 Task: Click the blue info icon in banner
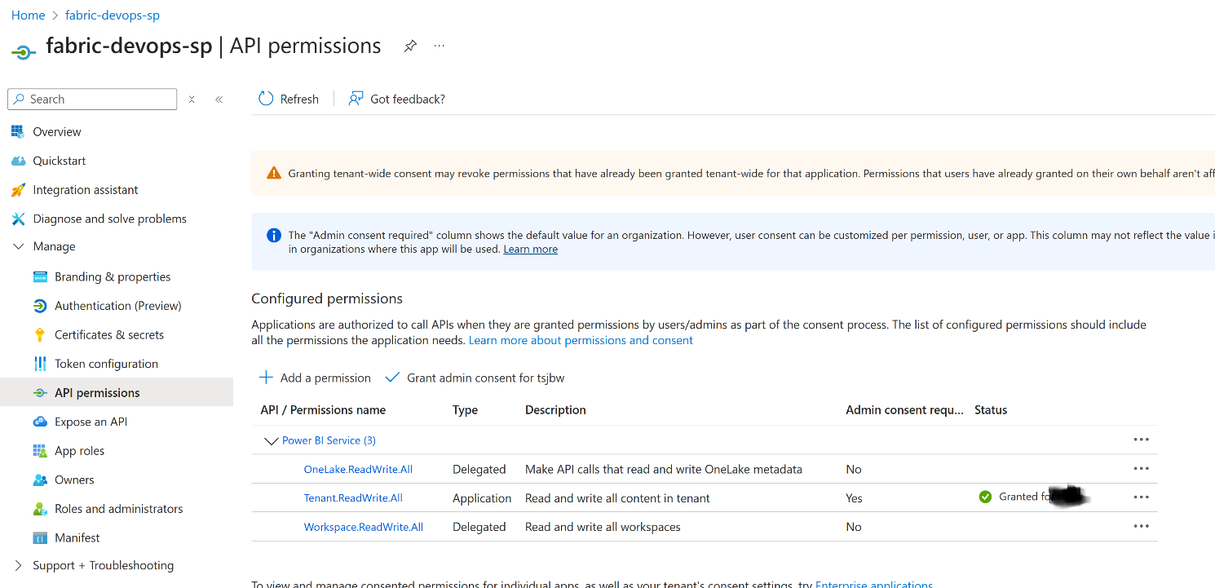click(x=274, y=236)
